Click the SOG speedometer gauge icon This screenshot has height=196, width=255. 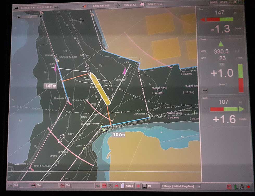click(x=142, y=5)
